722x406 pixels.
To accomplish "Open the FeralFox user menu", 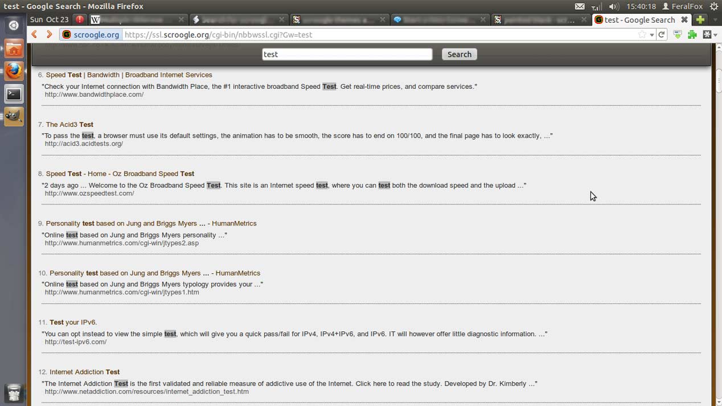I will [682, 6].
